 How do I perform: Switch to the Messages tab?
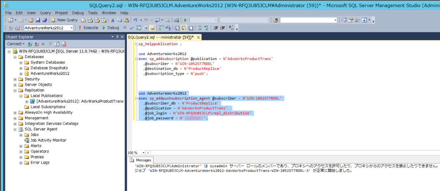tap(140, 160)
